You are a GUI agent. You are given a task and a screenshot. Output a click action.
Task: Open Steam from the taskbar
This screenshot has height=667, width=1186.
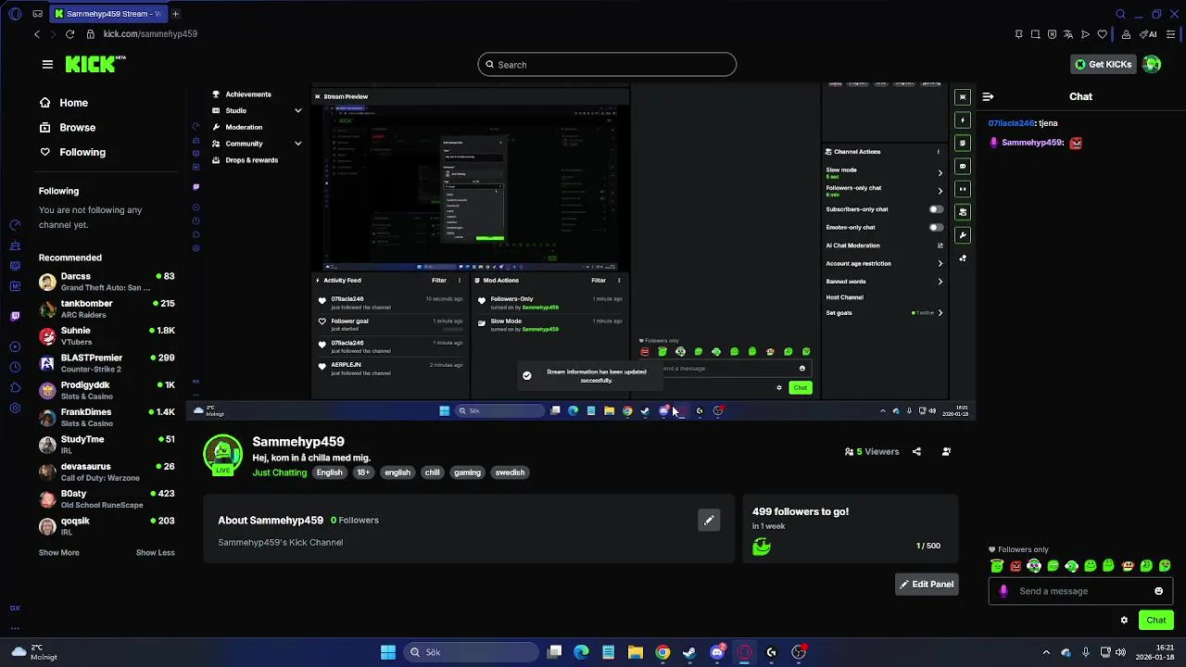[689, 652]
